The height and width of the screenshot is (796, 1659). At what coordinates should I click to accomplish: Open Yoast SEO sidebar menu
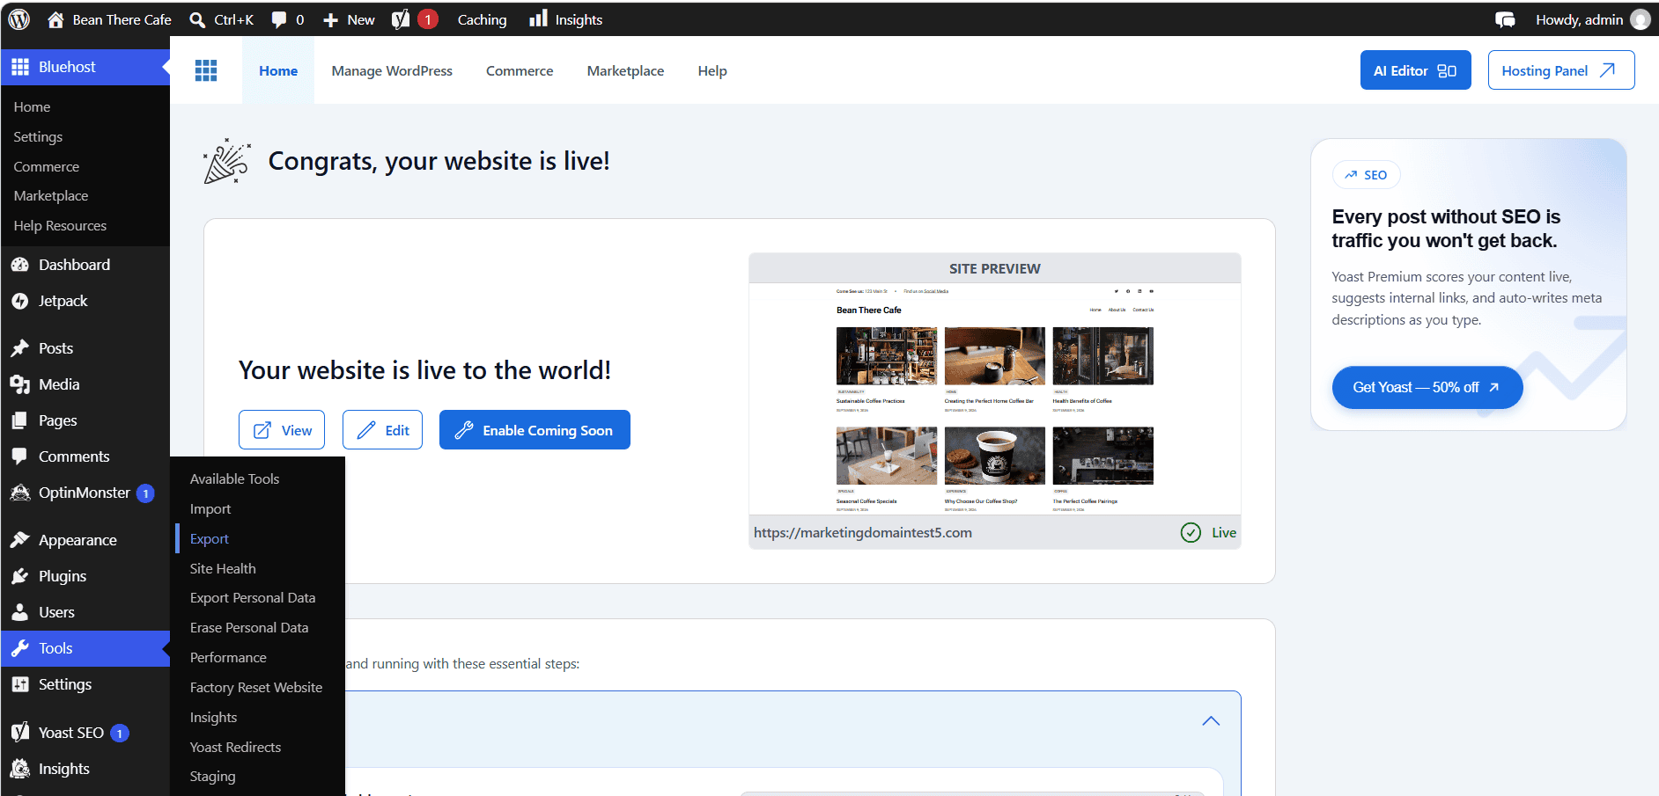click(71, 733)
